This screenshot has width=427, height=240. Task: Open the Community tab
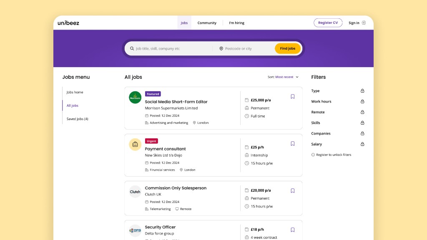tap(207, 23)
